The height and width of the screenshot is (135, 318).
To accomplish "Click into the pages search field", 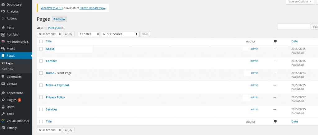I will coord(293,27).
